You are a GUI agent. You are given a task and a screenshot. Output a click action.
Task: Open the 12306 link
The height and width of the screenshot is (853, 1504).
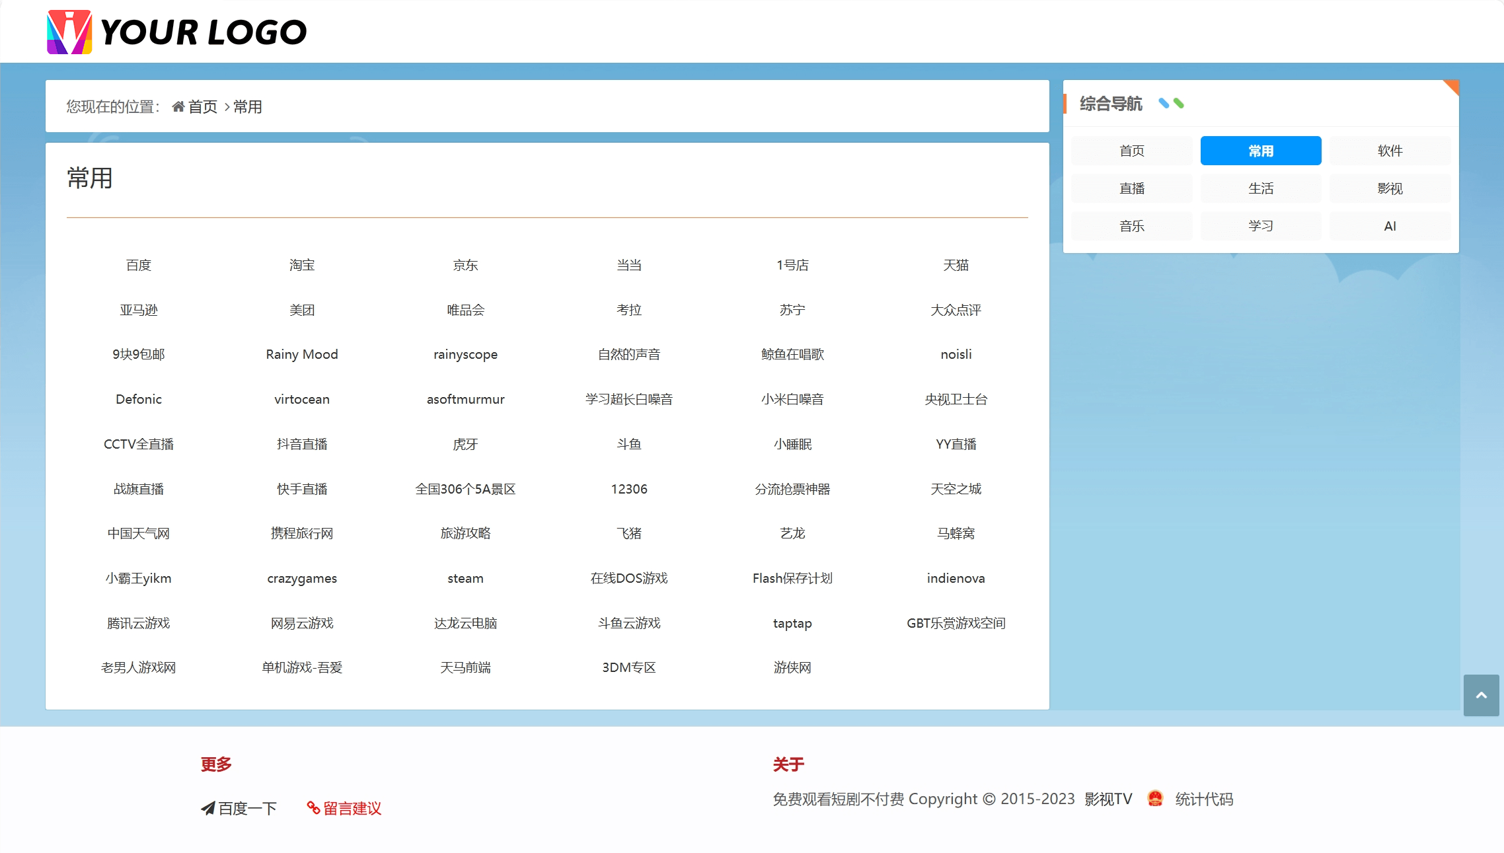(629, 489)
